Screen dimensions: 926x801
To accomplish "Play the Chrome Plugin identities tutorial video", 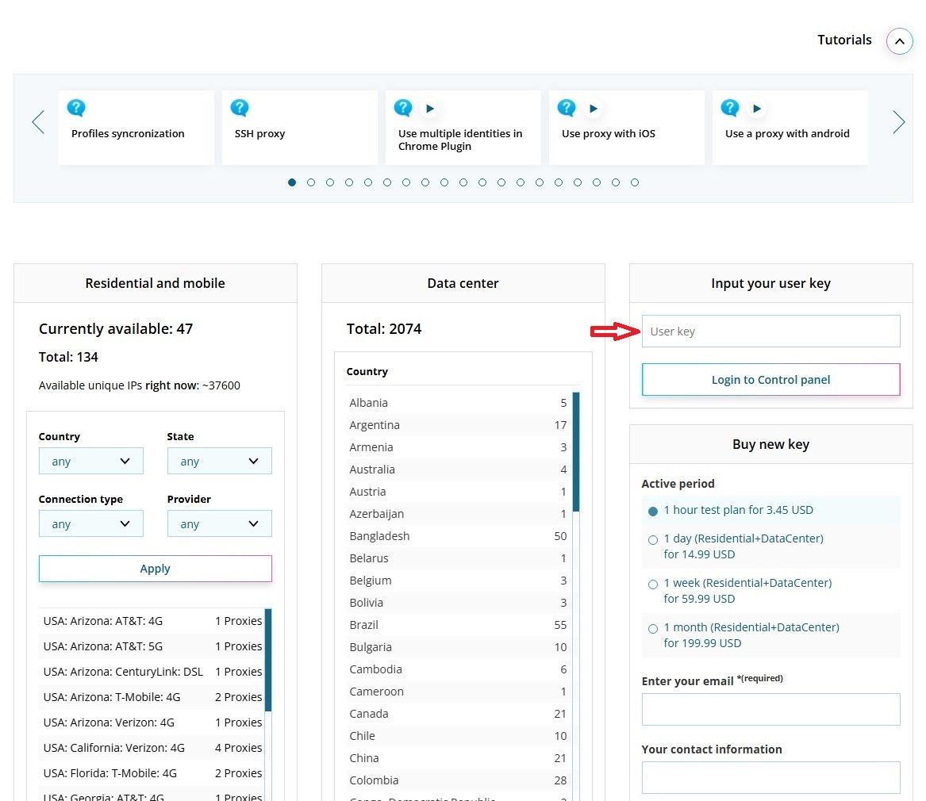I will (x=429, y=108).
